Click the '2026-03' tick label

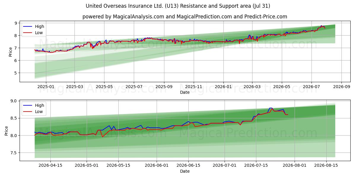pyautogui.click(x=252, y=87)
